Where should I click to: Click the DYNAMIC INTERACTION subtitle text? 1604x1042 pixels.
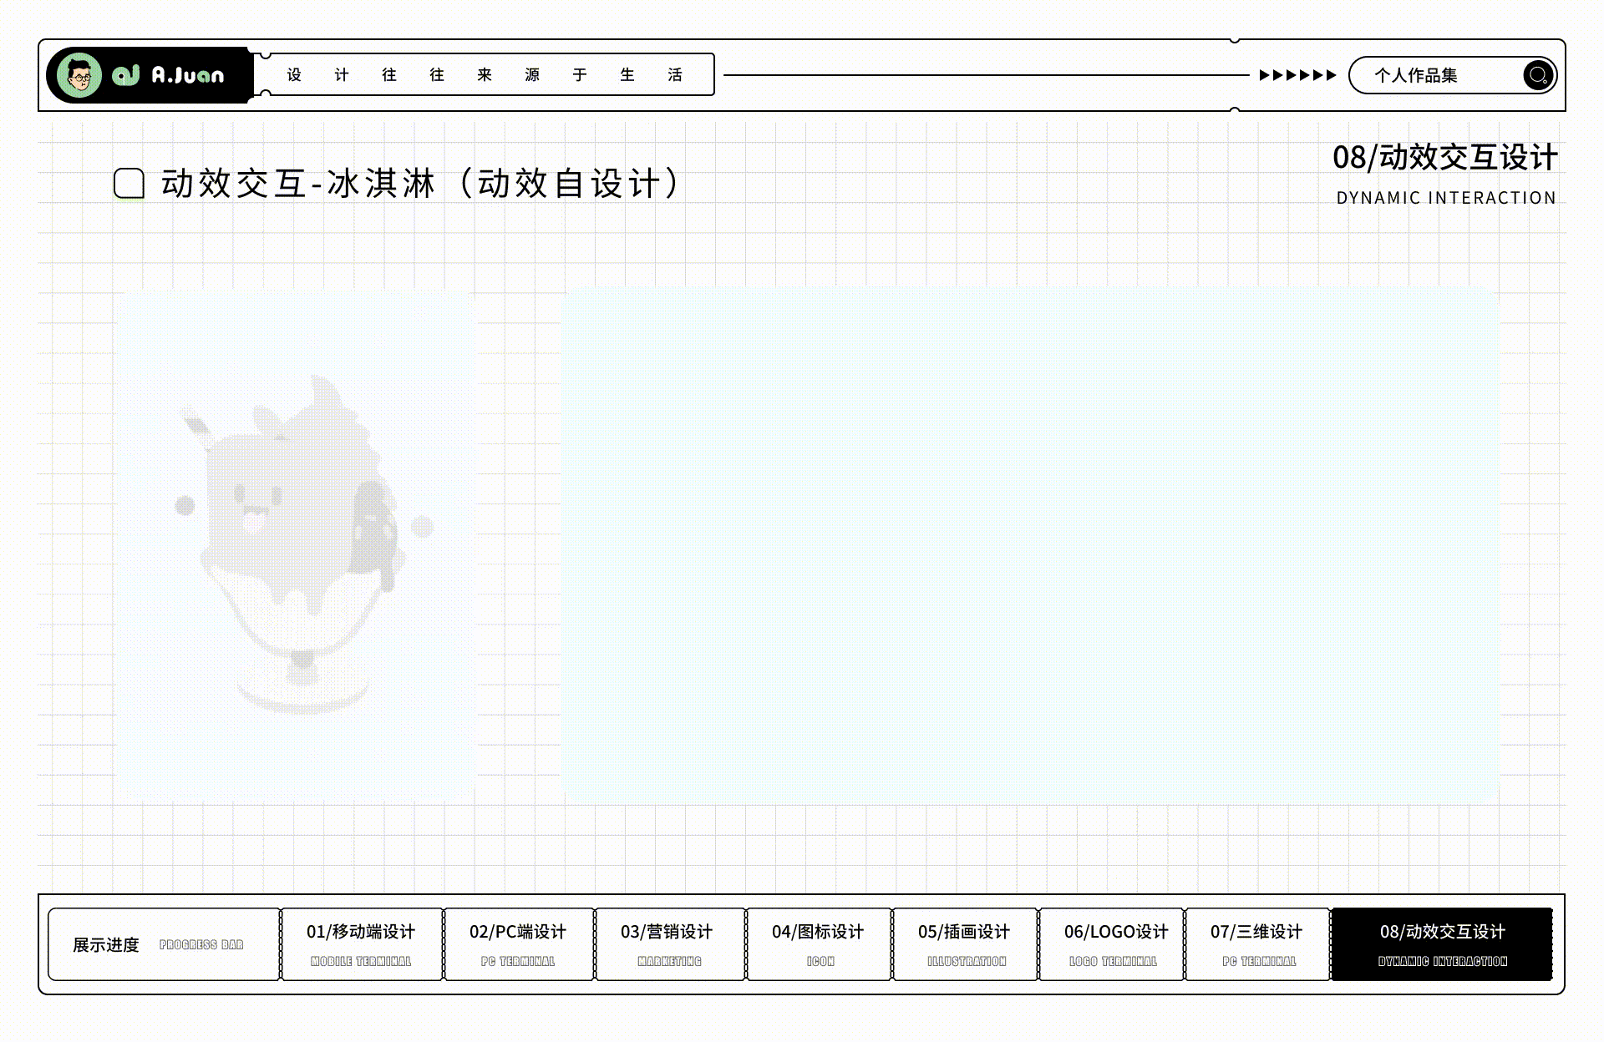point(1445,197)
